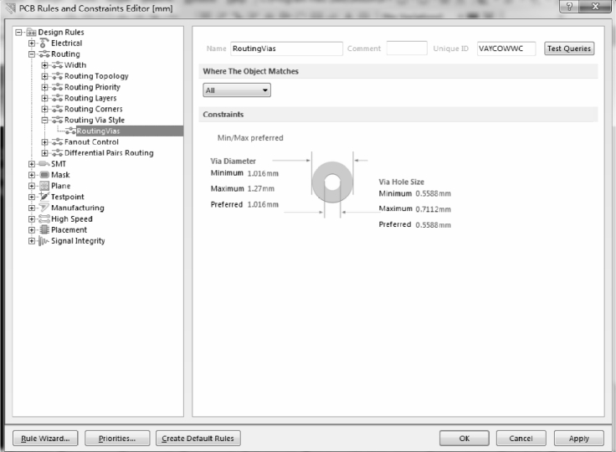Select the Differential Pairs Routing item
This screenshot has width=616, height=452.
pyautogui.click(x=109, y=153)
